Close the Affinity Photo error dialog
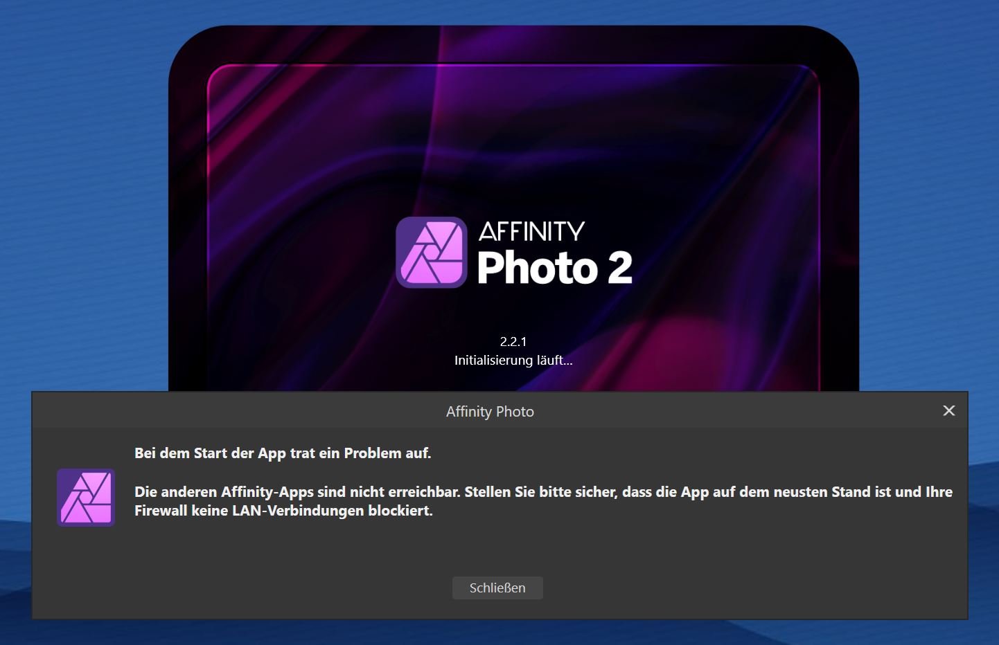Screen dimensions: 999x645 (949, 411)
